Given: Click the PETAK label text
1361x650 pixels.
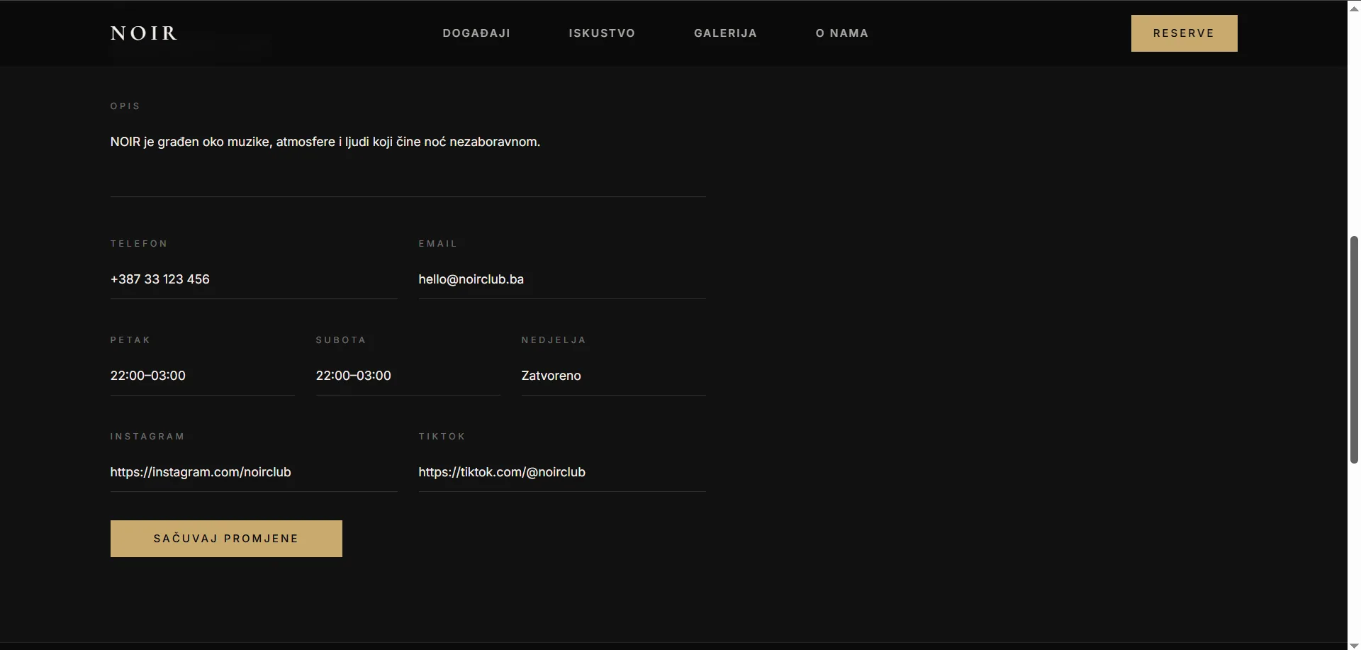Looking at the screenshot, I should coord(130,340).
